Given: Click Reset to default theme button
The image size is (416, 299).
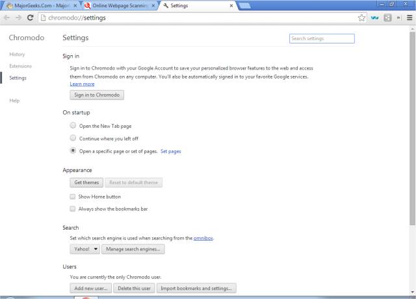Looking at the screenshot, I should click(133, 182).
